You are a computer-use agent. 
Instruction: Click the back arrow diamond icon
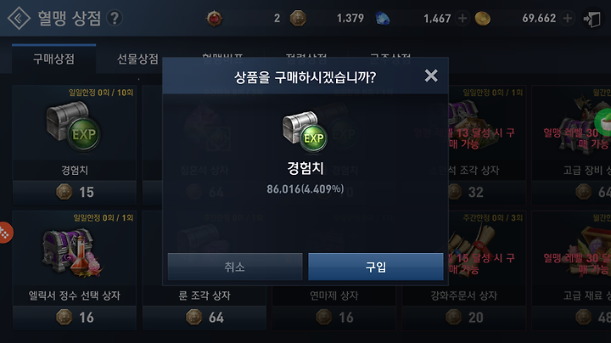tap(19, 18)
